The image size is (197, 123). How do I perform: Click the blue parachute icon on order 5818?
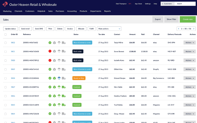(x=59, y=78)
